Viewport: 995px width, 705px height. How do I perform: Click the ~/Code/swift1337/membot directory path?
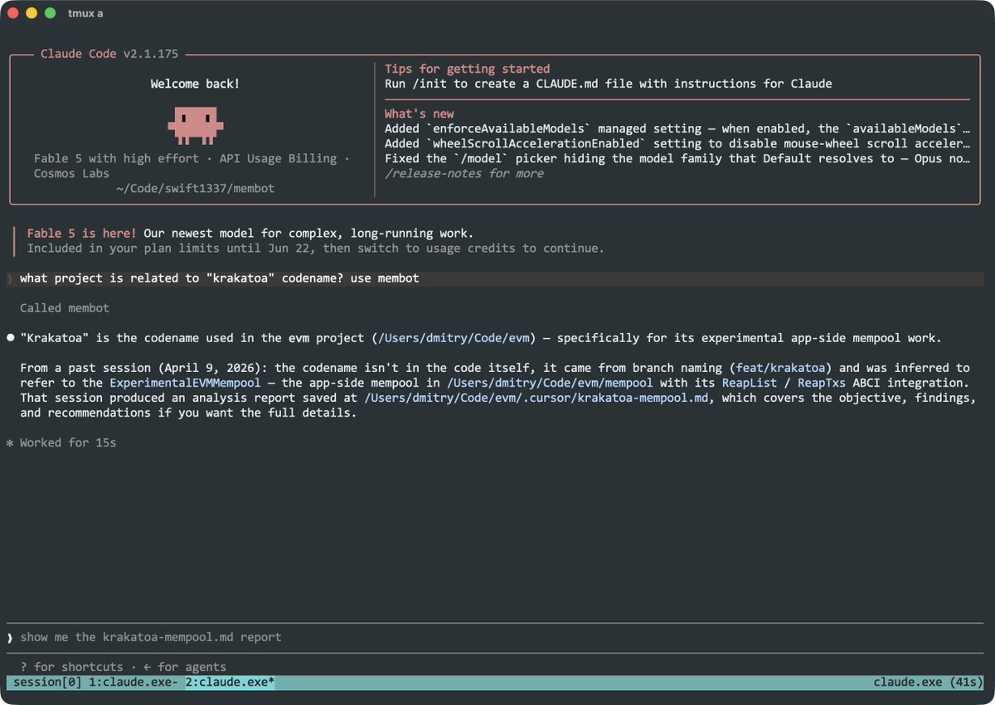(196, 188)
